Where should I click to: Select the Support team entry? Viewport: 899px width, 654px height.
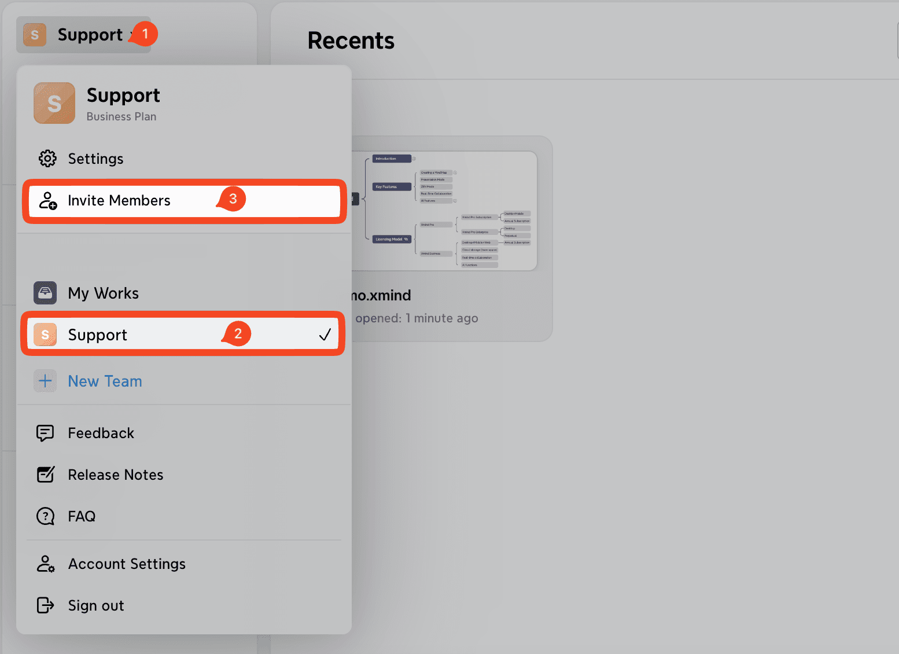coord(183,334)
